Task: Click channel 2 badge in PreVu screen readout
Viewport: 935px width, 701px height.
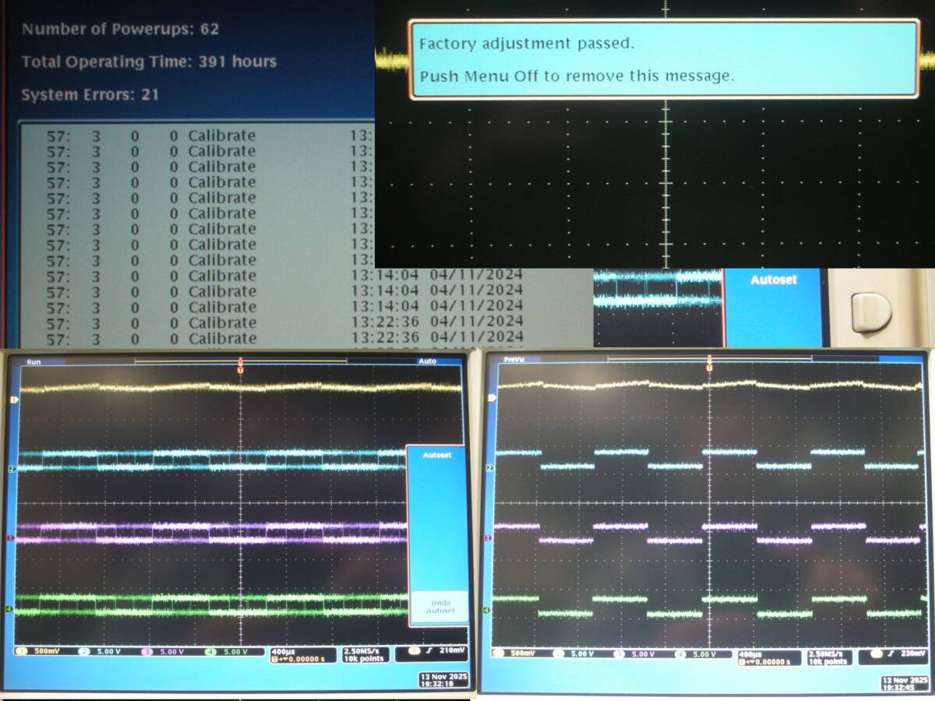Action: (x=559, y=653)
